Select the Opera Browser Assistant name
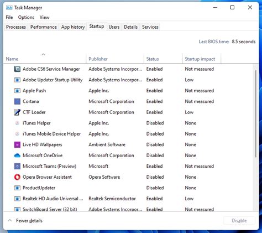The image size is (262, 233). (47, 177)
